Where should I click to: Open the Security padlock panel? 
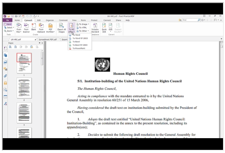[x=5, y=83]
